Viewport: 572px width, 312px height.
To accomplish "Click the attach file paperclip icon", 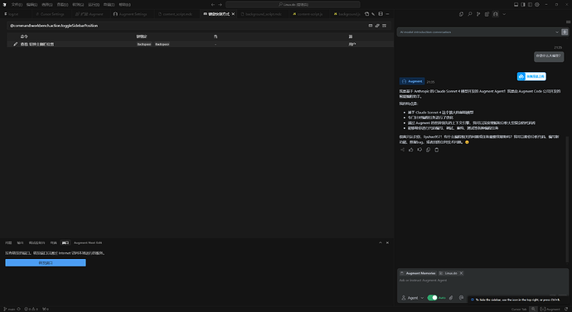I will click(x=451, y=298).
